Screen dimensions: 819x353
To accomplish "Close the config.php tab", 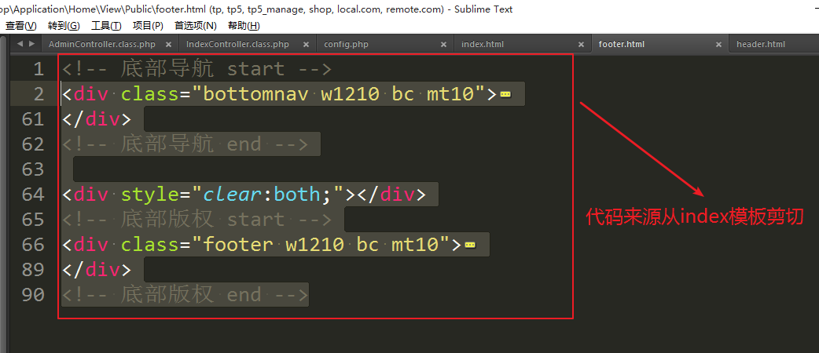I will click(443, 44).
